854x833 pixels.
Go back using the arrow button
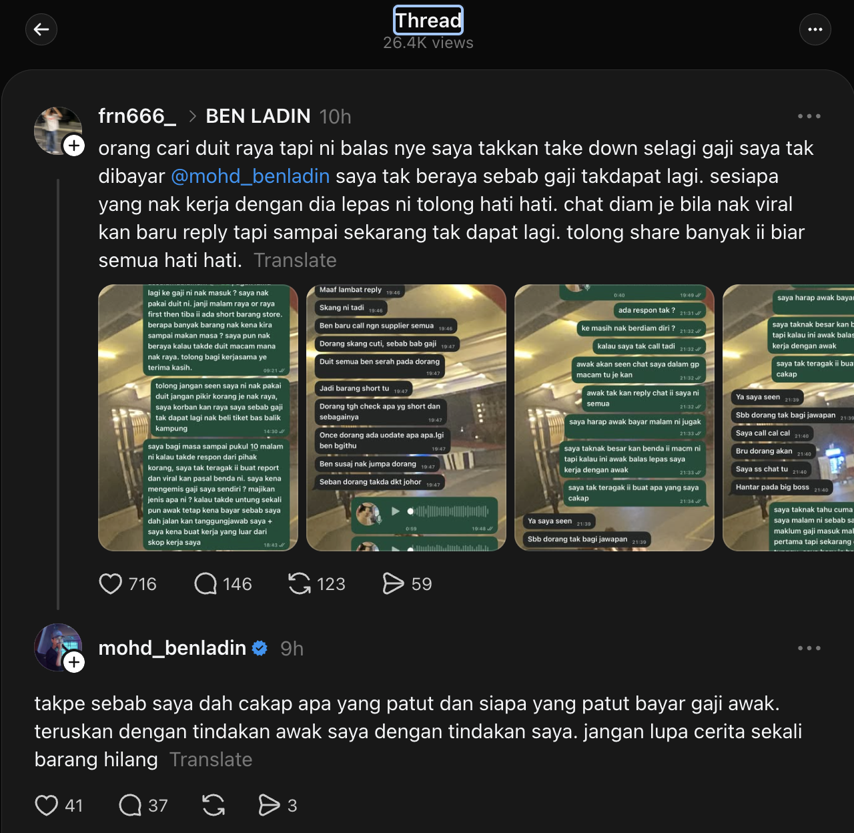pos(41,29)
